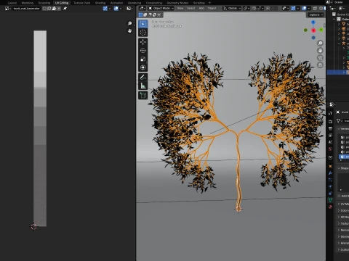Switch to the Animation workspace tab
Image resolution: width=349 pixels, height=261 pixels.
(x=116, y=3)
